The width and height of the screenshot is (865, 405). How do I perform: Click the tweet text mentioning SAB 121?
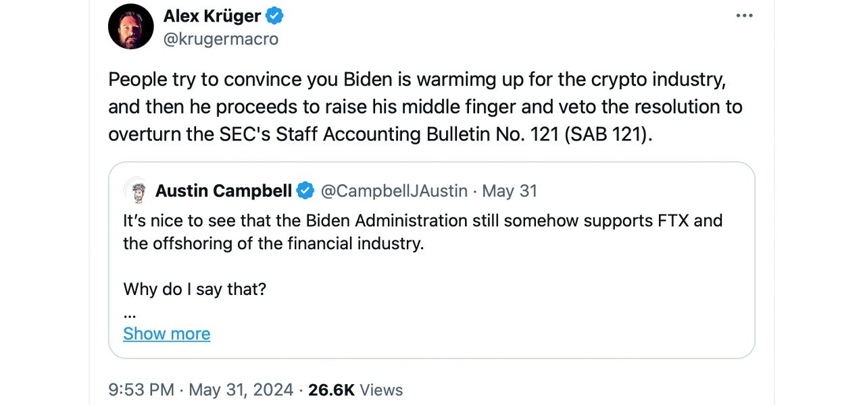pyautogui.click(x=425, y=107)
